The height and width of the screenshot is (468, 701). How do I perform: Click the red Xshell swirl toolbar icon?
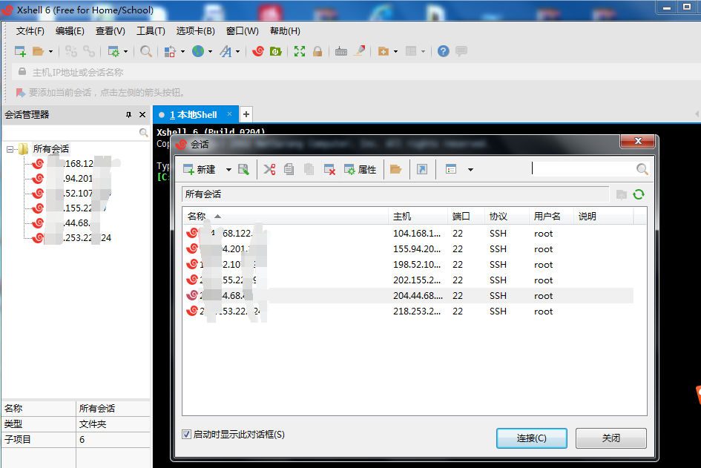click(x=258, y=51)
